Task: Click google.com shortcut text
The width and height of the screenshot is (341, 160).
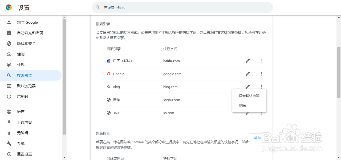Action: pyautogui.click(x=172, y=74)
